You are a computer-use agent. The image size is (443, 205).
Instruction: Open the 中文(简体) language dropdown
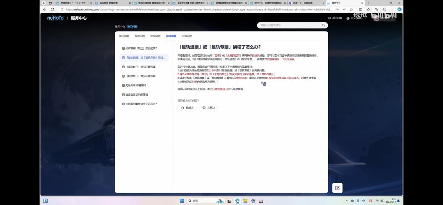coord(356,18)
